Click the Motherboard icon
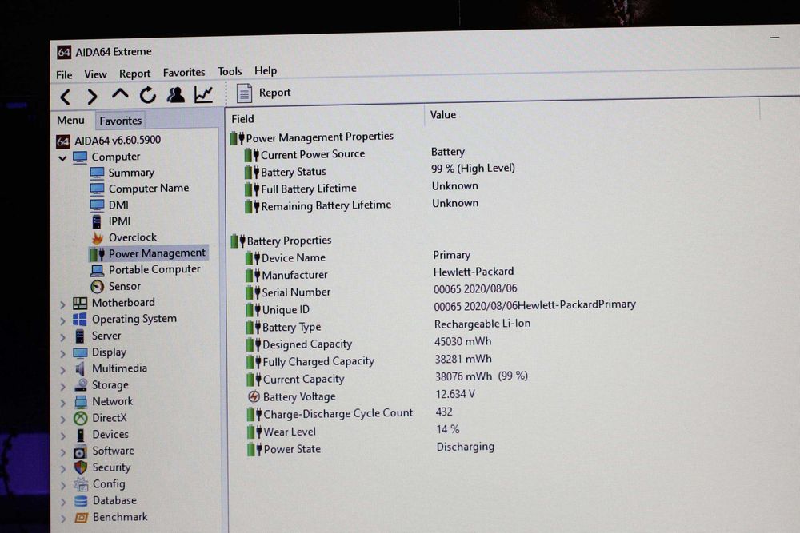 pyautogui.click(x=80, y=304)
